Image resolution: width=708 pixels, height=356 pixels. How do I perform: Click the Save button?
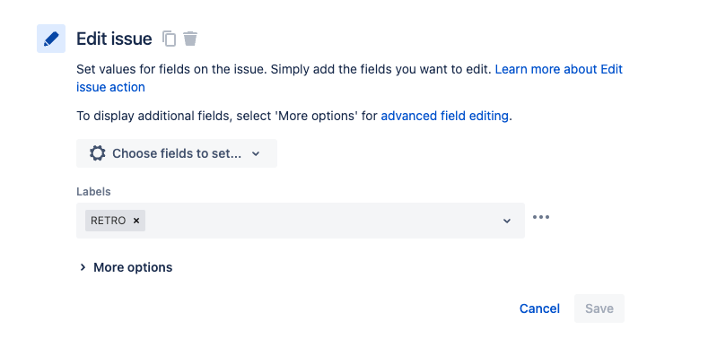599,308
